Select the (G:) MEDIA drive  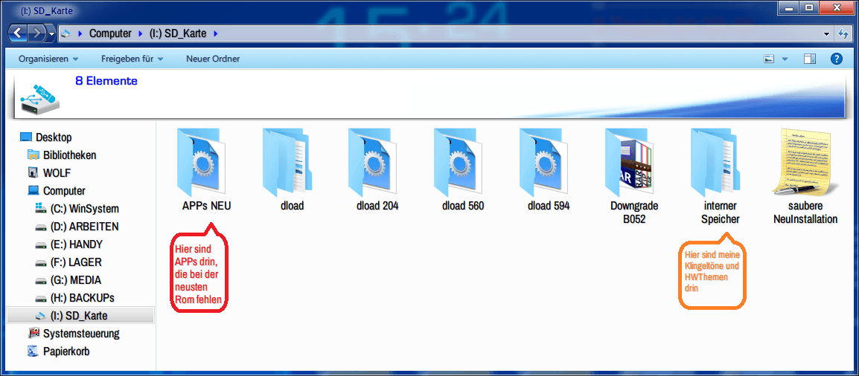coord(76,280)
